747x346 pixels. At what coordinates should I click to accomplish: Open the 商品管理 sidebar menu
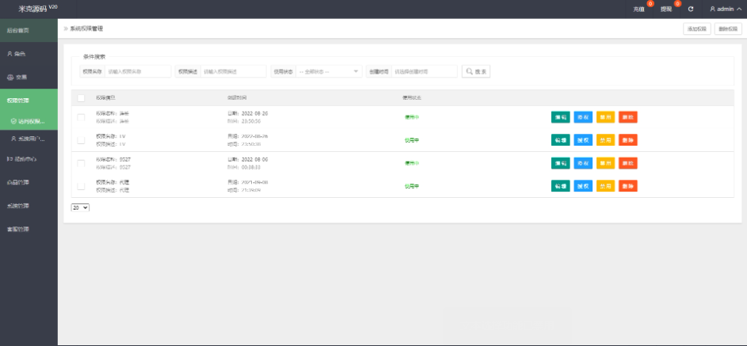tap(29, 182)
